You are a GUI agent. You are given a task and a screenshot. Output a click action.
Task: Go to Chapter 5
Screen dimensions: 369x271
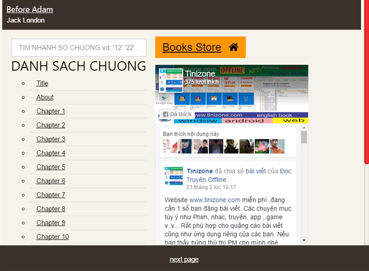51,167
